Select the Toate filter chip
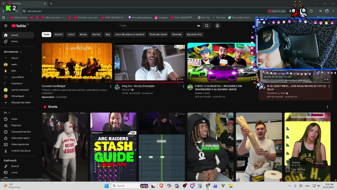This screenshot has height=190, width=337. 46,34
